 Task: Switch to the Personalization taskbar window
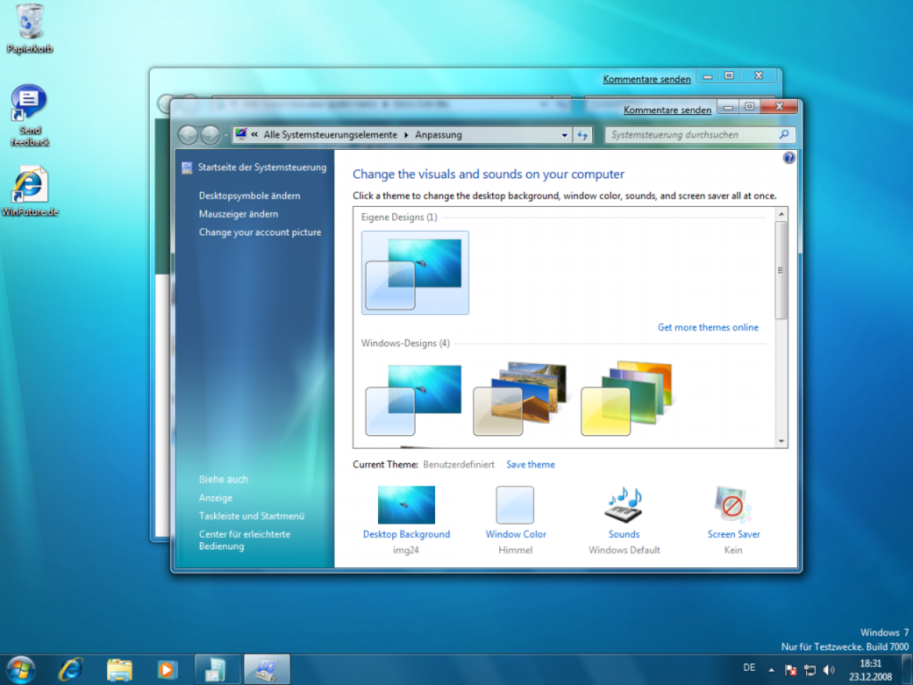267,670
